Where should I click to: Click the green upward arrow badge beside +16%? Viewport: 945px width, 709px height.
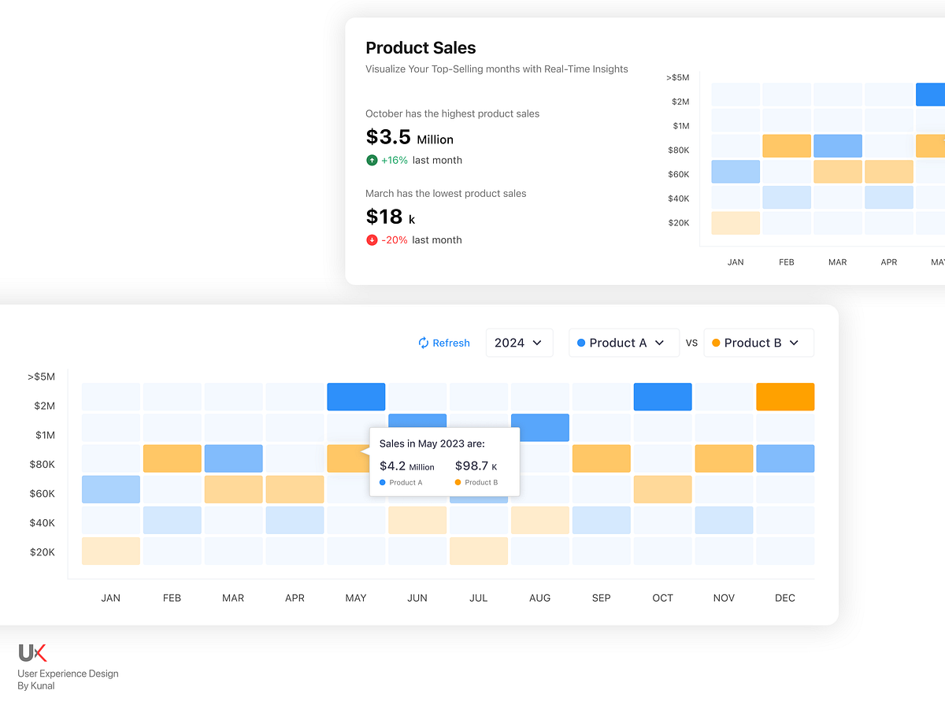coord(371,160)
